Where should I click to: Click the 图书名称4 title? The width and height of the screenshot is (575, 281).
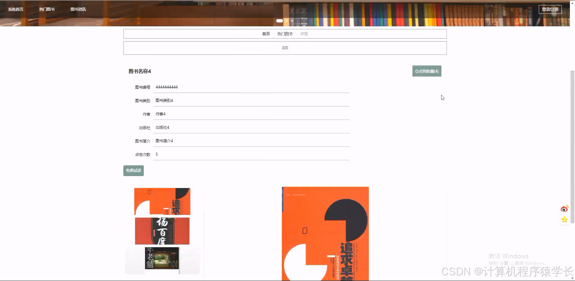pos(140,71)
